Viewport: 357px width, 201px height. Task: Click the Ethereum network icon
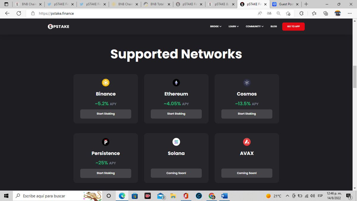(176, 82)
